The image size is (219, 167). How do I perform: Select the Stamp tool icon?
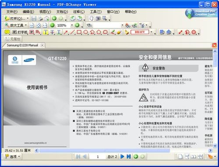(127, 32)
